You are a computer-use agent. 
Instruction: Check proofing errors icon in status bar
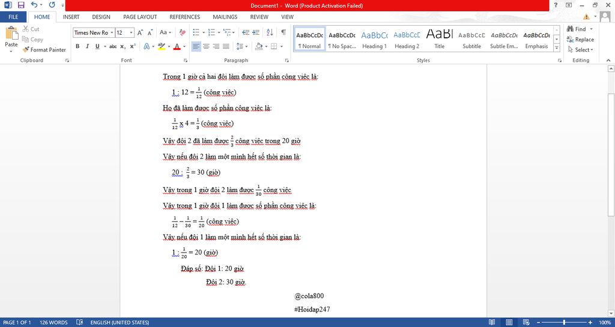(x=80, y=322)
